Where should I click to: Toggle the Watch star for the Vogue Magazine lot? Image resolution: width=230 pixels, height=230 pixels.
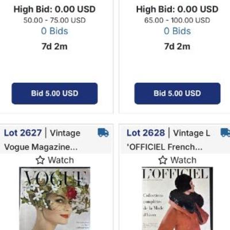click(x=40, y=160)
